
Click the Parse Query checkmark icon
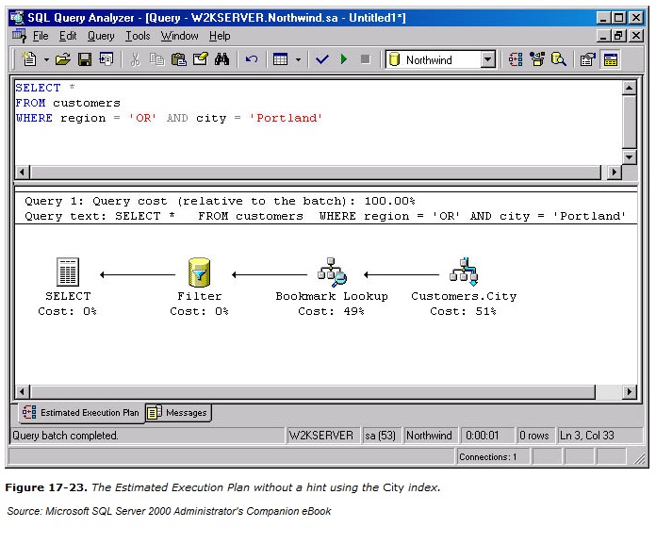pyautogui.click(x=321, y=59)
